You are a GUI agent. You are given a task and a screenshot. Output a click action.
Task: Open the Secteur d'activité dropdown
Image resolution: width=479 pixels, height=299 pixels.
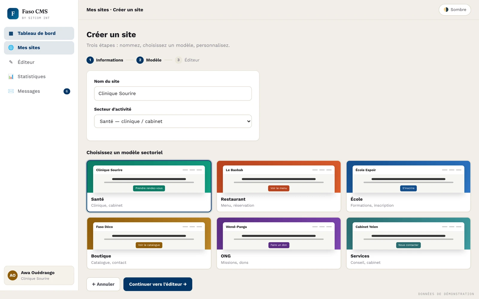[x=173, y=121]
